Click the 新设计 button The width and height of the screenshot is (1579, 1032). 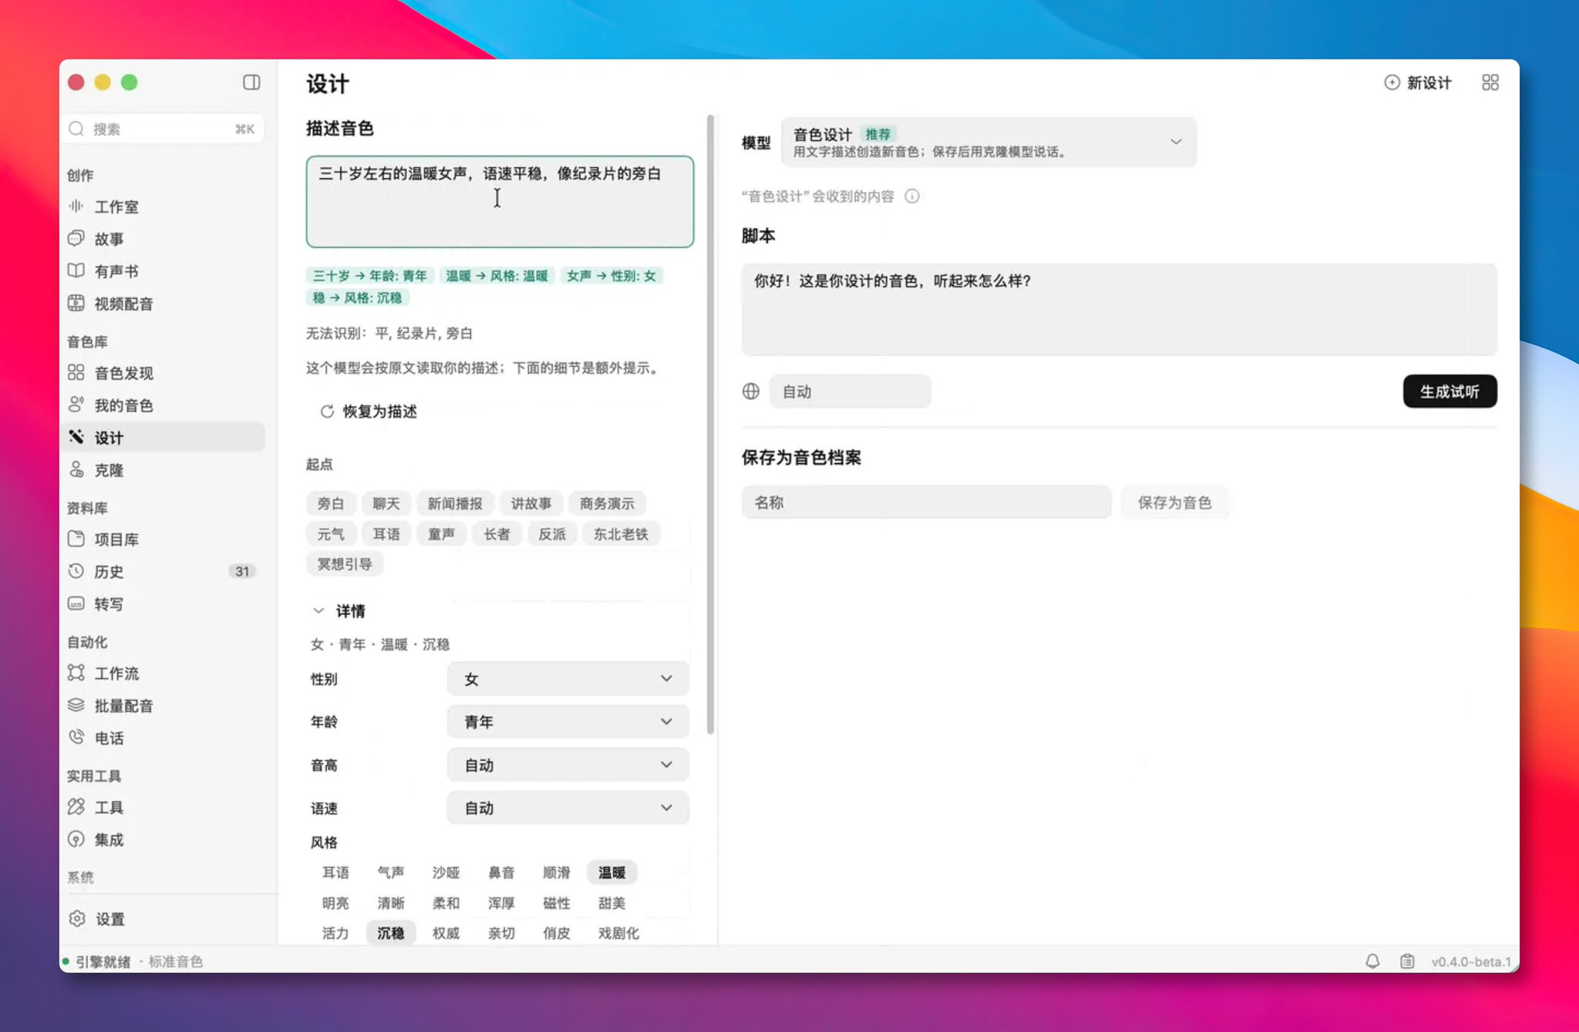pyautogui.click(x=1418, y=82)
